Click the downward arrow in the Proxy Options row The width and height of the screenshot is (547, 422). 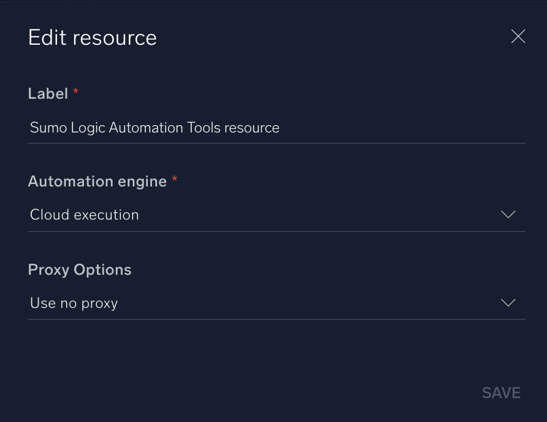point(508,303)
